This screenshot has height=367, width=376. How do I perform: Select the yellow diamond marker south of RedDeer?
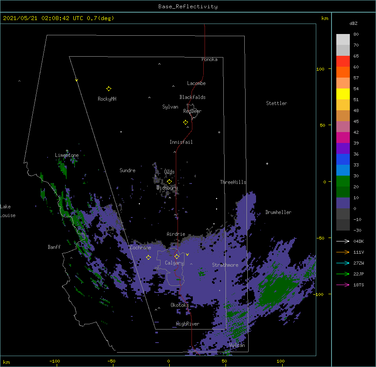[186, 122]
